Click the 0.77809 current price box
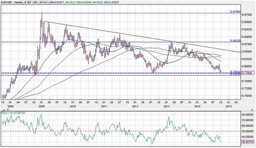Viewport: 256px width, 148px height. (x=247, y=73)
